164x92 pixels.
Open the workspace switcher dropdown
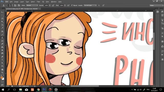pyautogui.click(x=157, y=5)
